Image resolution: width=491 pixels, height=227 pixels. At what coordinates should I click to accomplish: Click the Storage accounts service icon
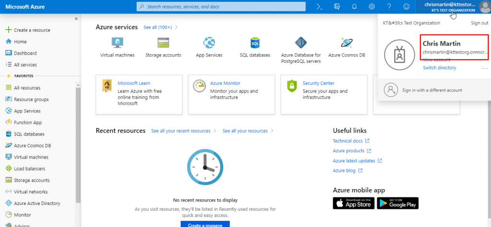[163, 42]
